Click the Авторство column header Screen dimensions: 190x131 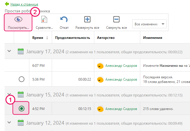(x=106, y=38)
